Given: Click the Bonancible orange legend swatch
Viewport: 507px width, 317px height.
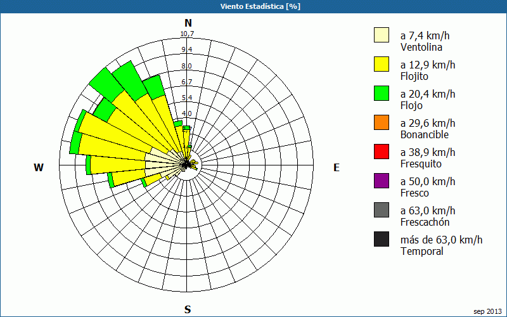Looking at the screenshot, I should tap(382, 122).
